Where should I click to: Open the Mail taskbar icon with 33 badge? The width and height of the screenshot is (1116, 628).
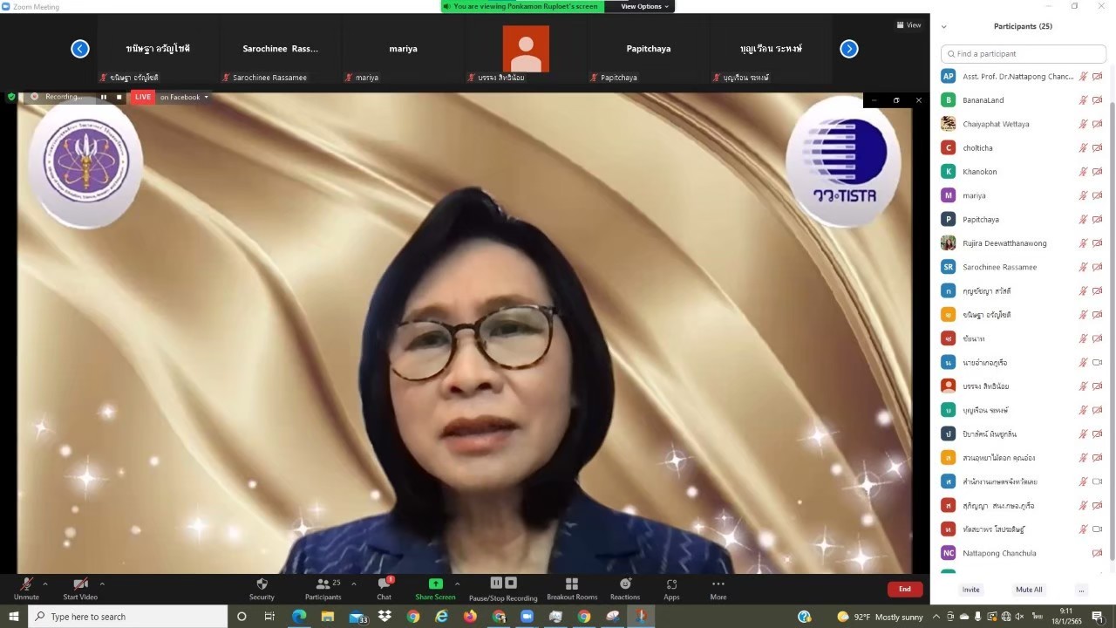[x=357, y=617]
